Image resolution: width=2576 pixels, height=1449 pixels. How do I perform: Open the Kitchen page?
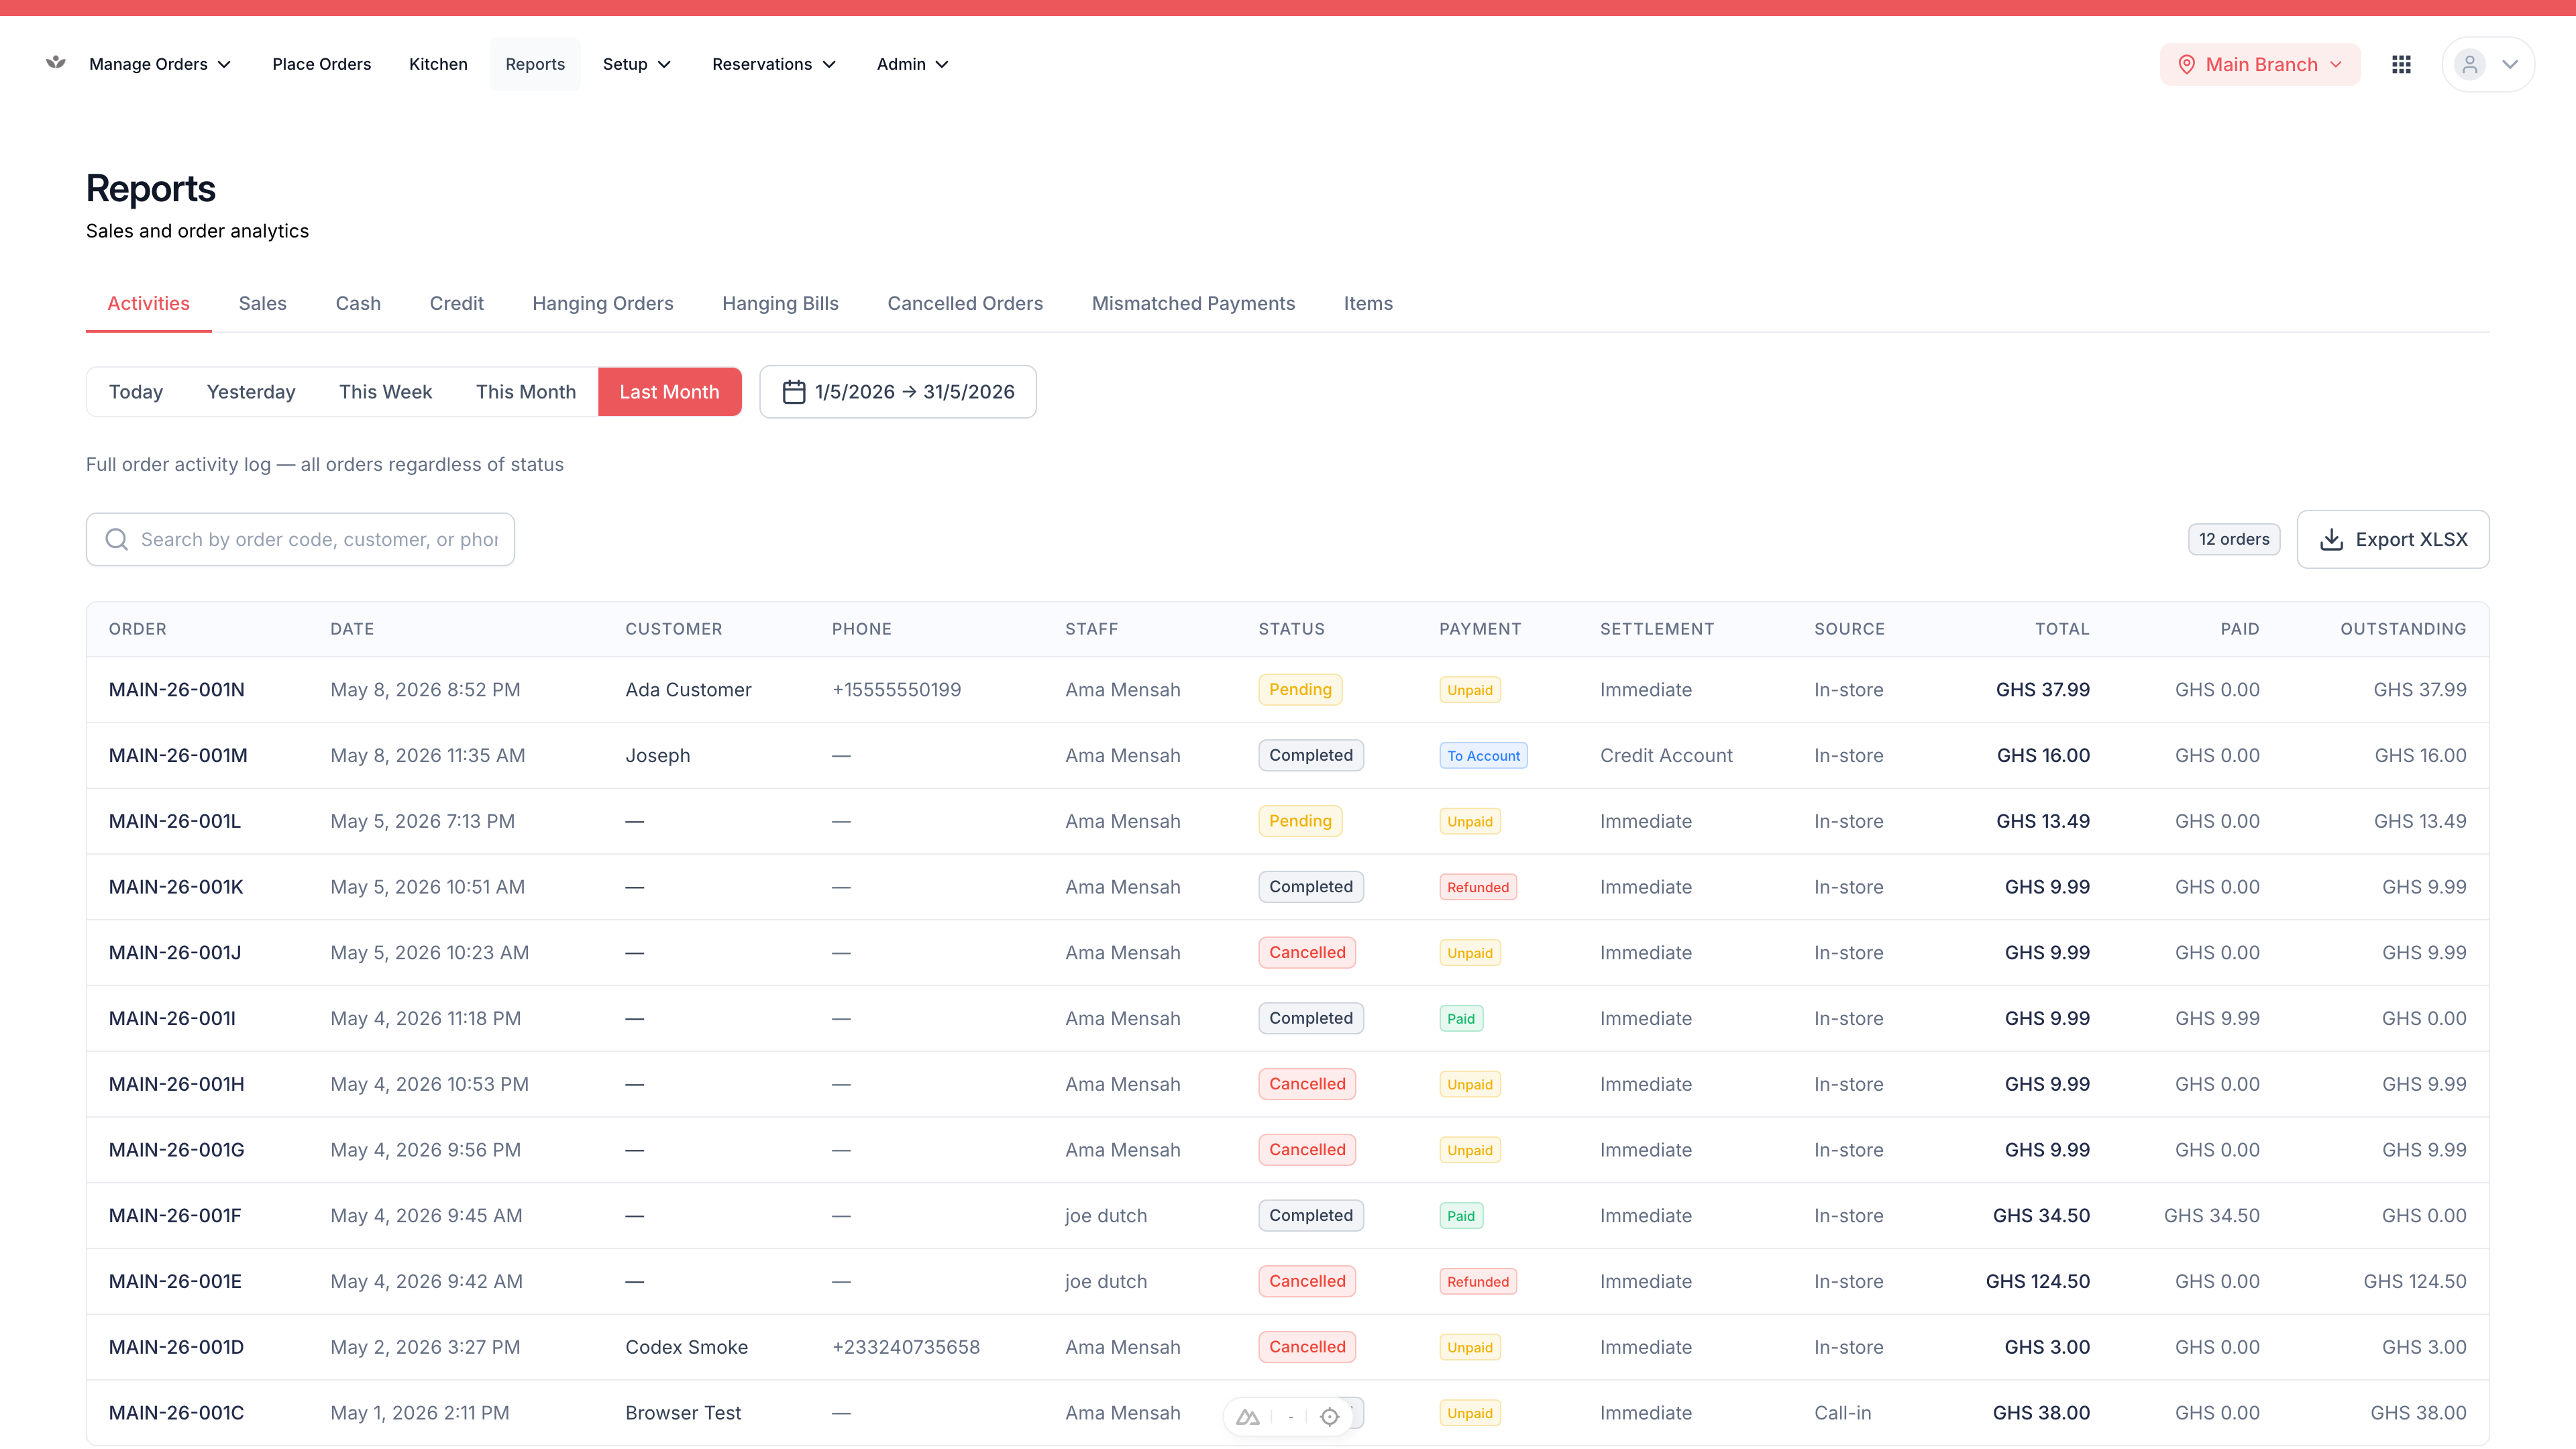point(438,64)
